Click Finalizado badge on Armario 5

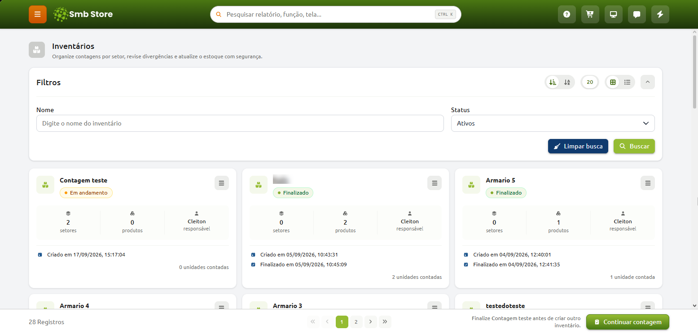506,193
